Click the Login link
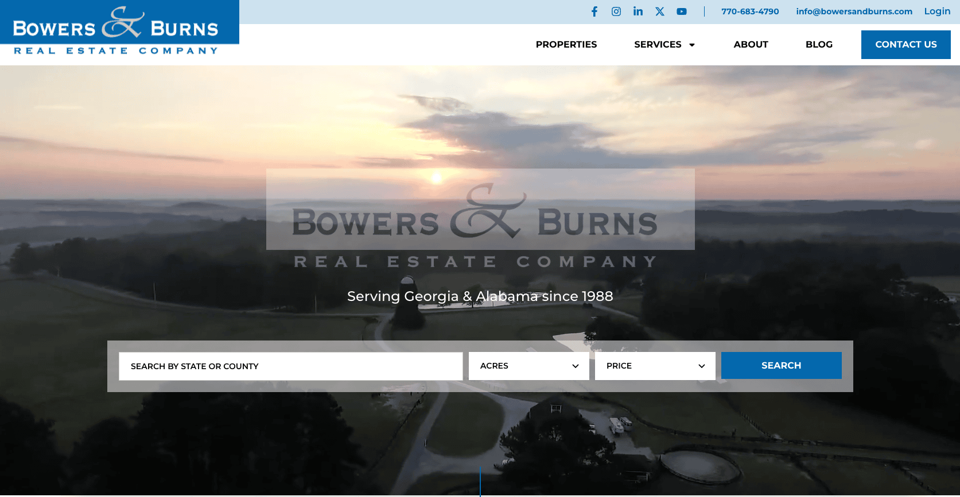This screenshot has width=960, height=497. click(x=937, y=11)
